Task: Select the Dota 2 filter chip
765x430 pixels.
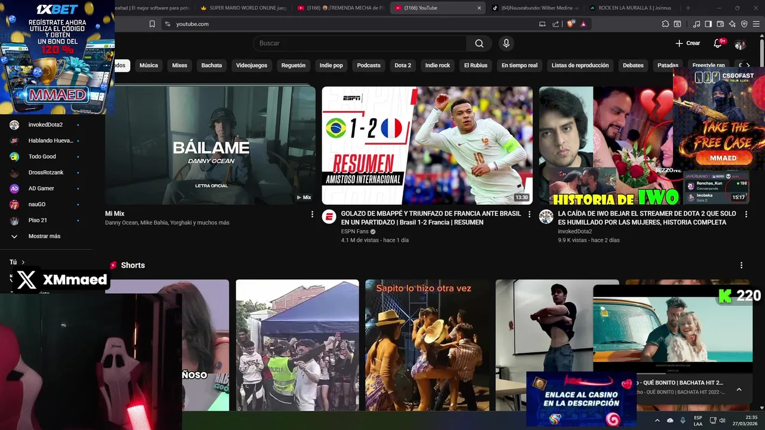Action: point(403,65)
